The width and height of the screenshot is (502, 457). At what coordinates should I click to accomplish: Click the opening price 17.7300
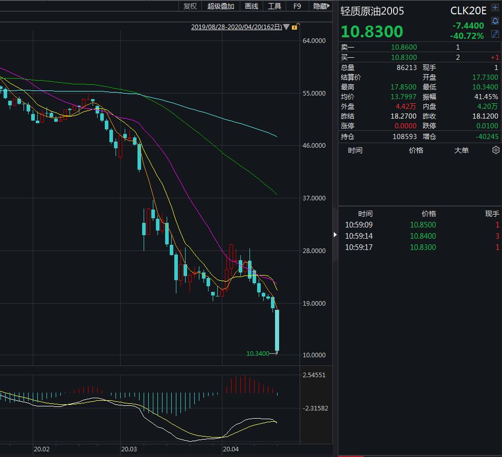(485, 77)
